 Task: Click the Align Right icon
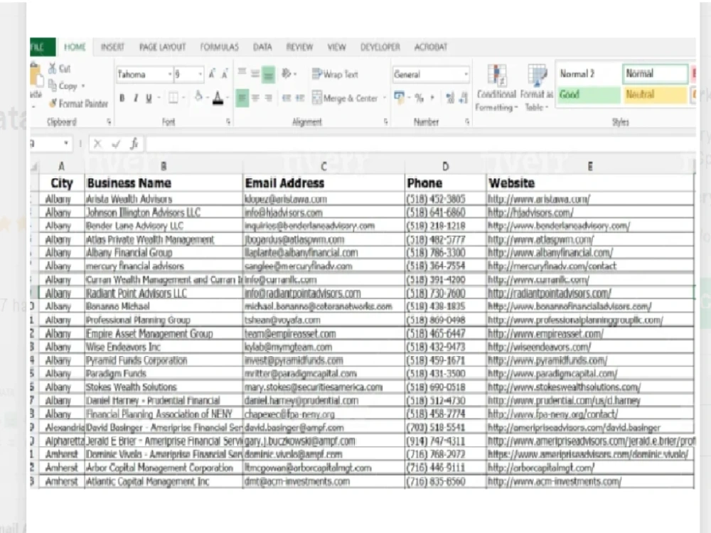tap(269, 98)
